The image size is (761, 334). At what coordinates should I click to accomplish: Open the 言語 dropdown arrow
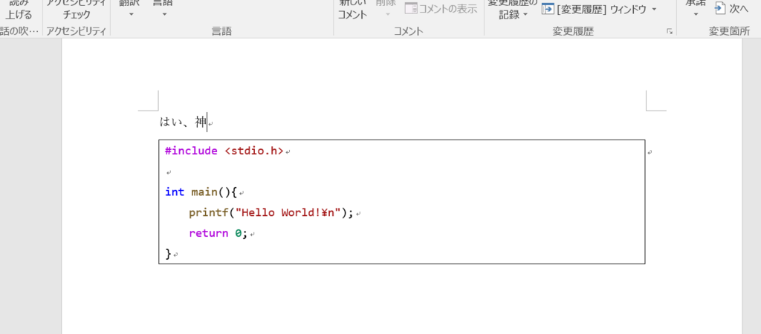coord(164,14)
